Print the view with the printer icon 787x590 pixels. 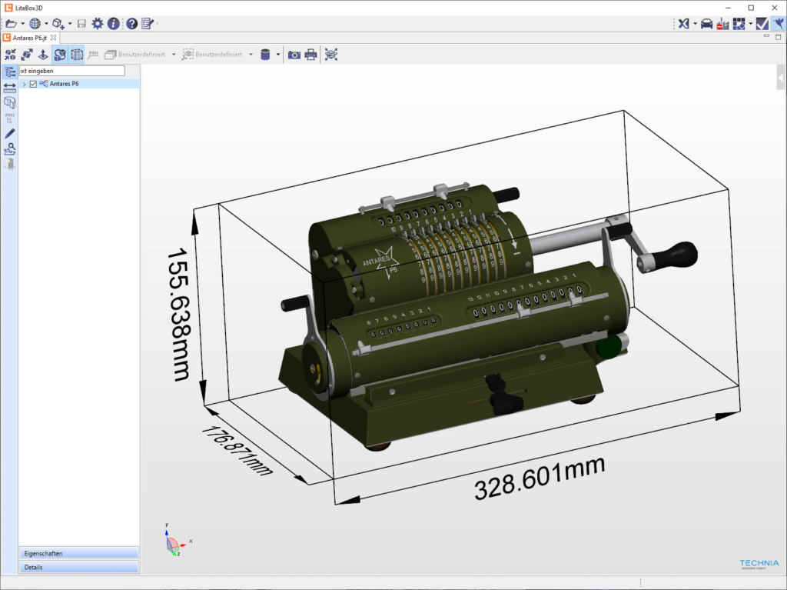coord(310,55)
